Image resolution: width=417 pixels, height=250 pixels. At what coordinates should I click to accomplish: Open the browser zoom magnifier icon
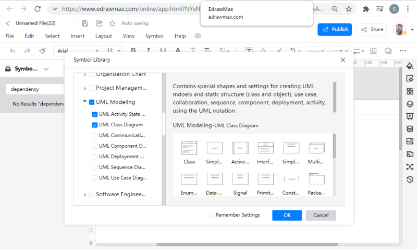click(x=335, y=9)
